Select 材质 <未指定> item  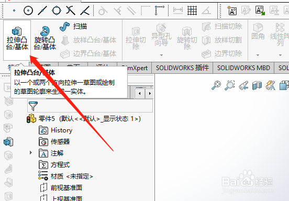click(x=65, y=176)
